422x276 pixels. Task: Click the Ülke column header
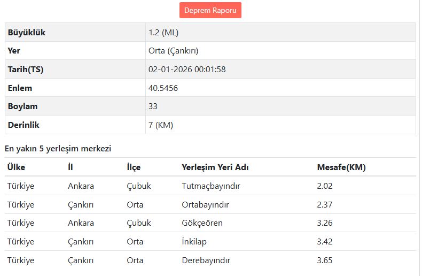(16, 167)
